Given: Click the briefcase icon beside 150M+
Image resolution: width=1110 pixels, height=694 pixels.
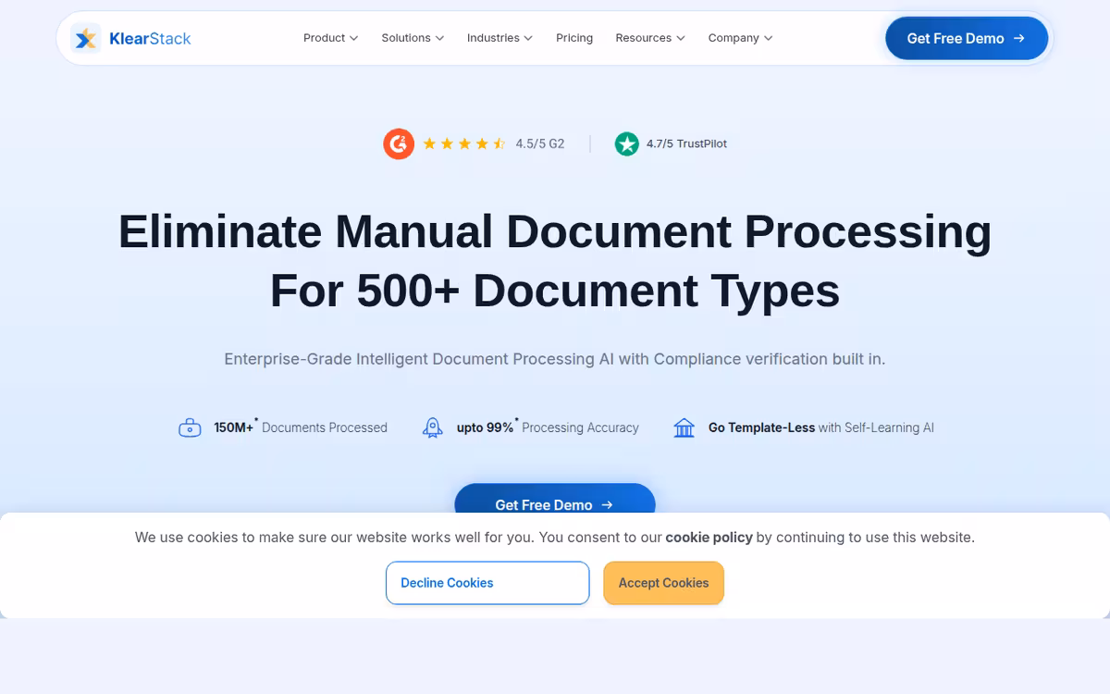Looking at the screenshot, I should pos(190,428).
